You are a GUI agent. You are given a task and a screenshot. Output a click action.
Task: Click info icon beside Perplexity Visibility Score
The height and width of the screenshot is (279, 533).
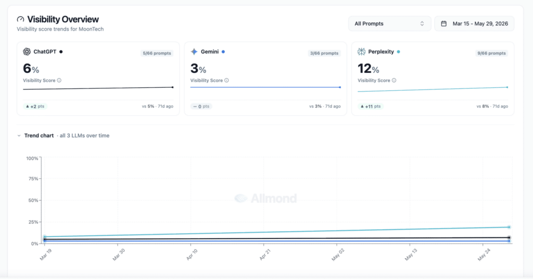(x=394, y=81)
